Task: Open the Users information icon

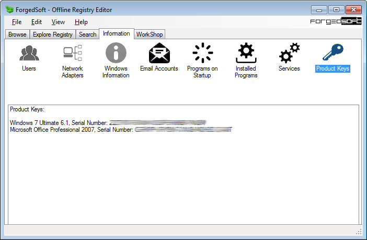Action: pos(29,53)
